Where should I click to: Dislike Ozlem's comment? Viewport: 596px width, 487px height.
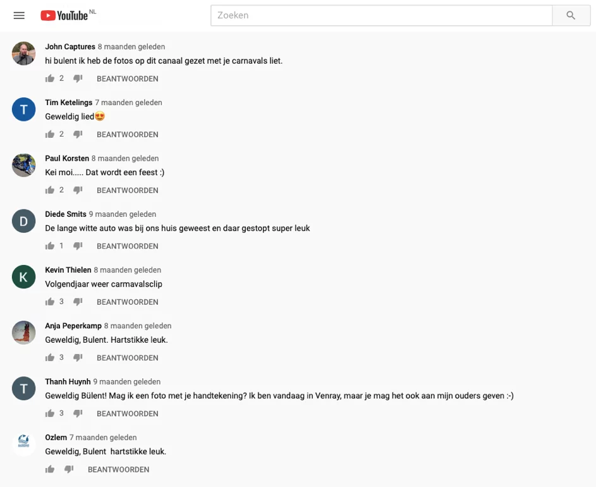[x=69, y=469]
